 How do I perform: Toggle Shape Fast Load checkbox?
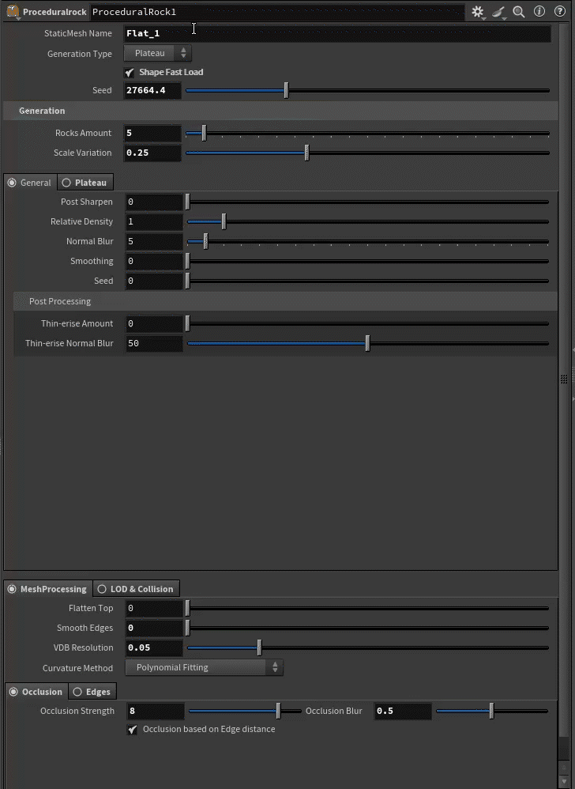point(130,73)
